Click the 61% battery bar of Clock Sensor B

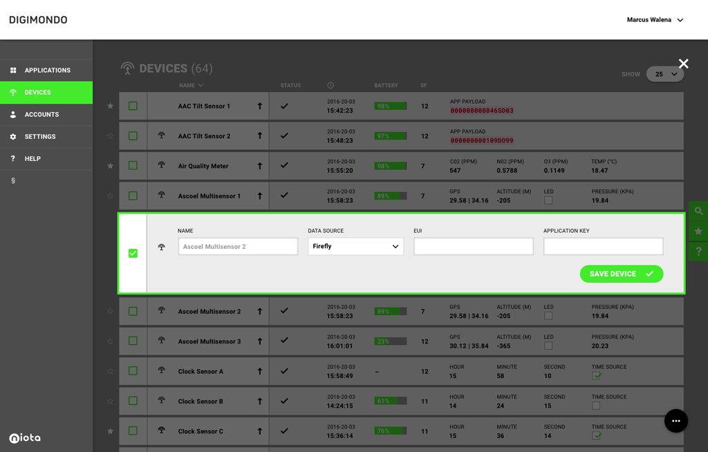click(390, 401)
